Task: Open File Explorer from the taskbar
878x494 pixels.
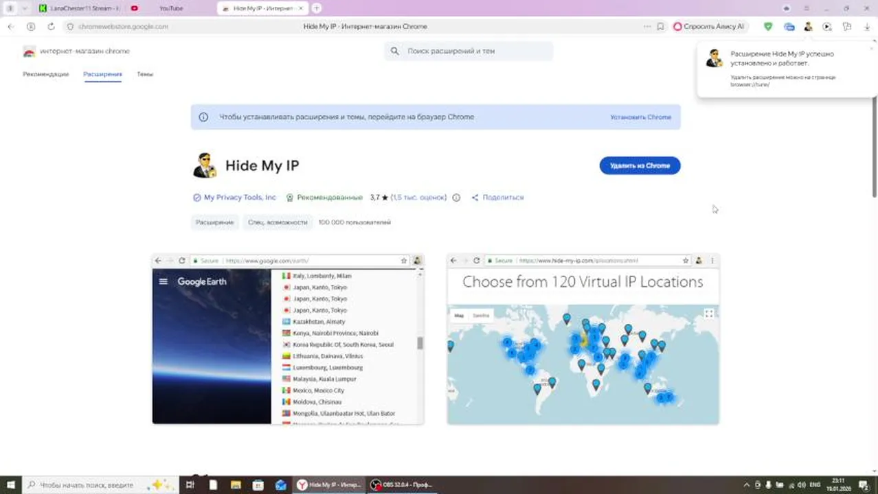Action: (236, 485)
